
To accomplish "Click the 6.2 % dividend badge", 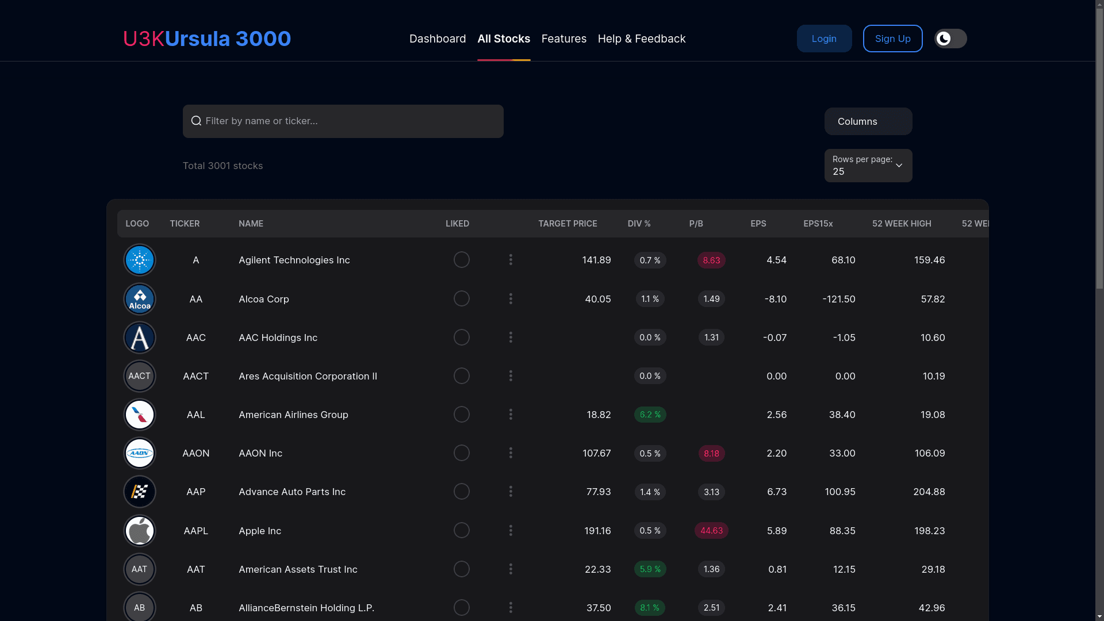I will click(x=650, y=415).
